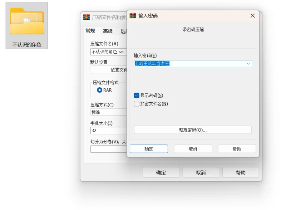Click WinRAR icon in 压缩文件名和参数 window title
Viewport: 286px width, 210px height.
tap(87, 17)
